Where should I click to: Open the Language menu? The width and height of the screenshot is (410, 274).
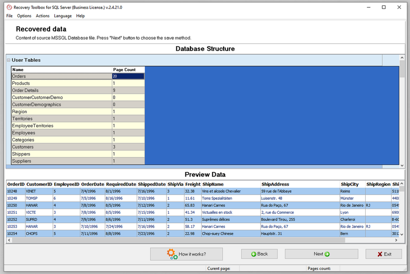point(63,16)
